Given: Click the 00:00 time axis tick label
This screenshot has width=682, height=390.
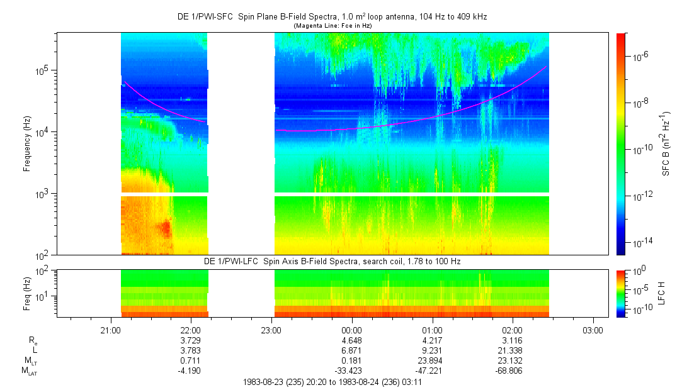Looking at the screenshot, I should pos(351,330).
